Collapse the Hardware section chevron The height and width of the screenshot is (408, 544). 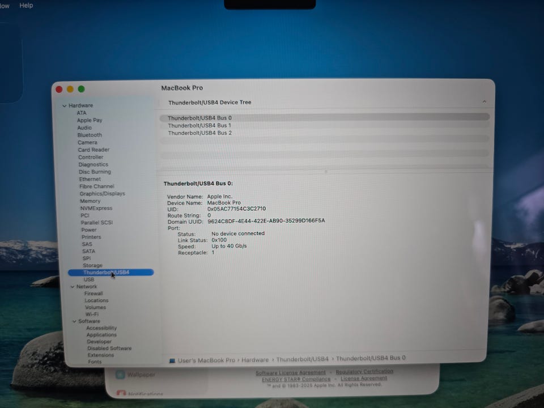coord(65,106)
